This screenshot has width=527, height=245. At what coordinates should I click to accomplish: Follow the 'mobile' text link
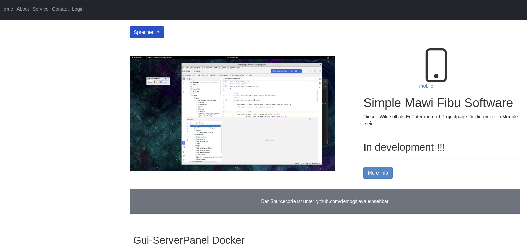coord(426,86)
